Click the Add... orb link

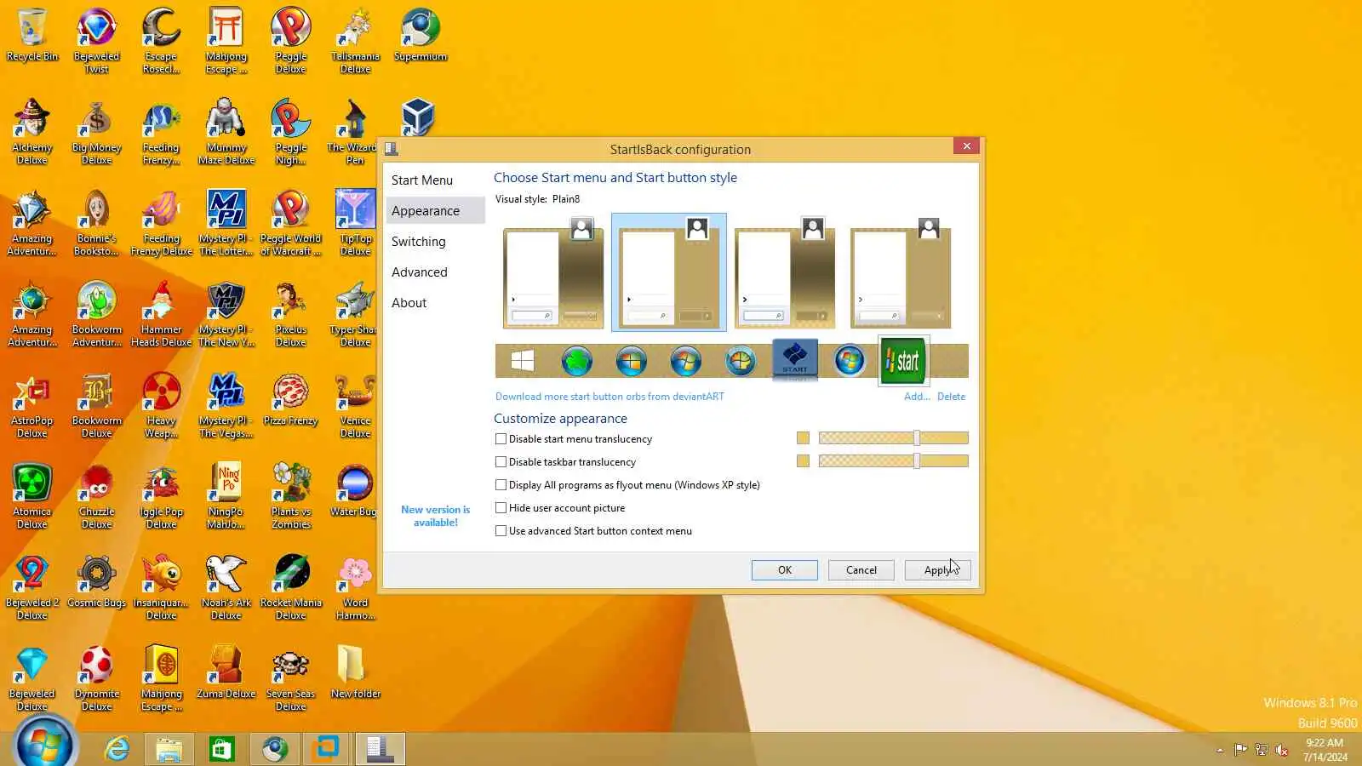click(x=917, y=397)
